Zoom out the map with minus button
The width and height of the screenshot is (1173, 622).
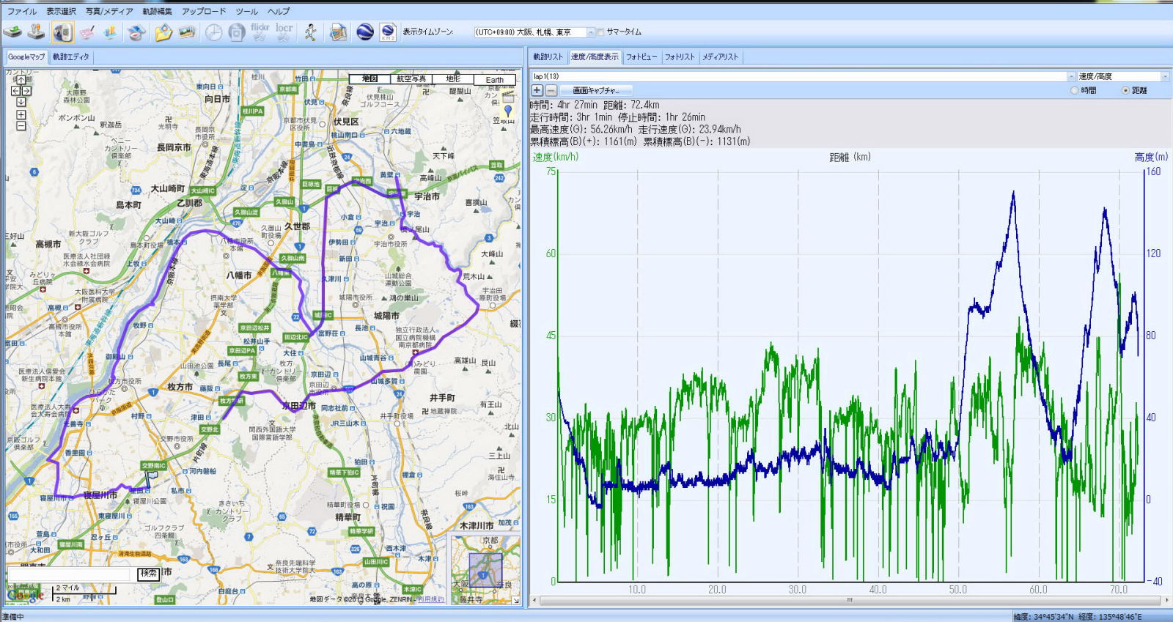click(21, 126)
